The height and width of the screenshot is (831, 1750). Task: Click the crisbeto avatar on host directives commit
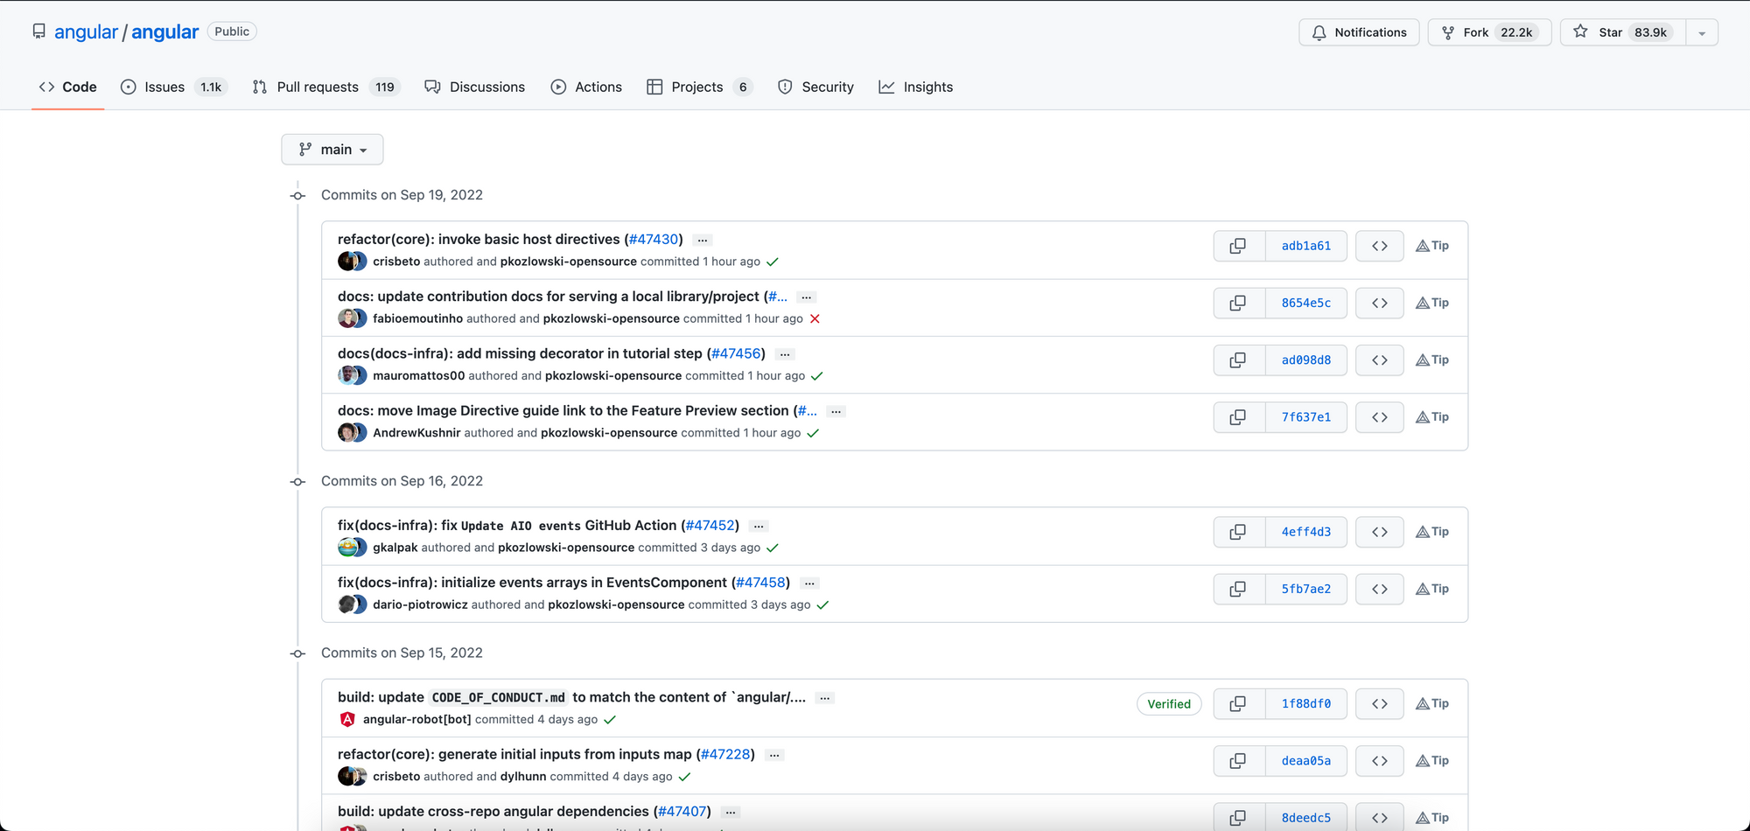pyautogui.click(x=347, y=262)
